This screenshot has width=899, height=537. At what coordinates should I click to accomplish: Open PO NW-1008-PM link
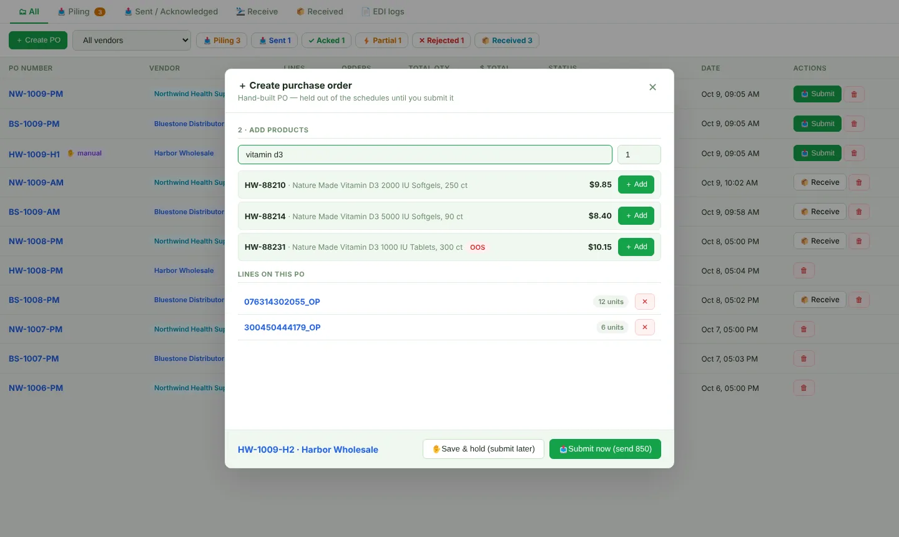pyautogui.click(x=36, y=241)
